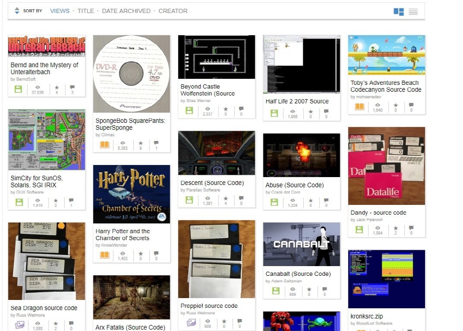Toggle sort direction arrows beside Sort By
Screen dimensions: 463x331
pos(17,11)
